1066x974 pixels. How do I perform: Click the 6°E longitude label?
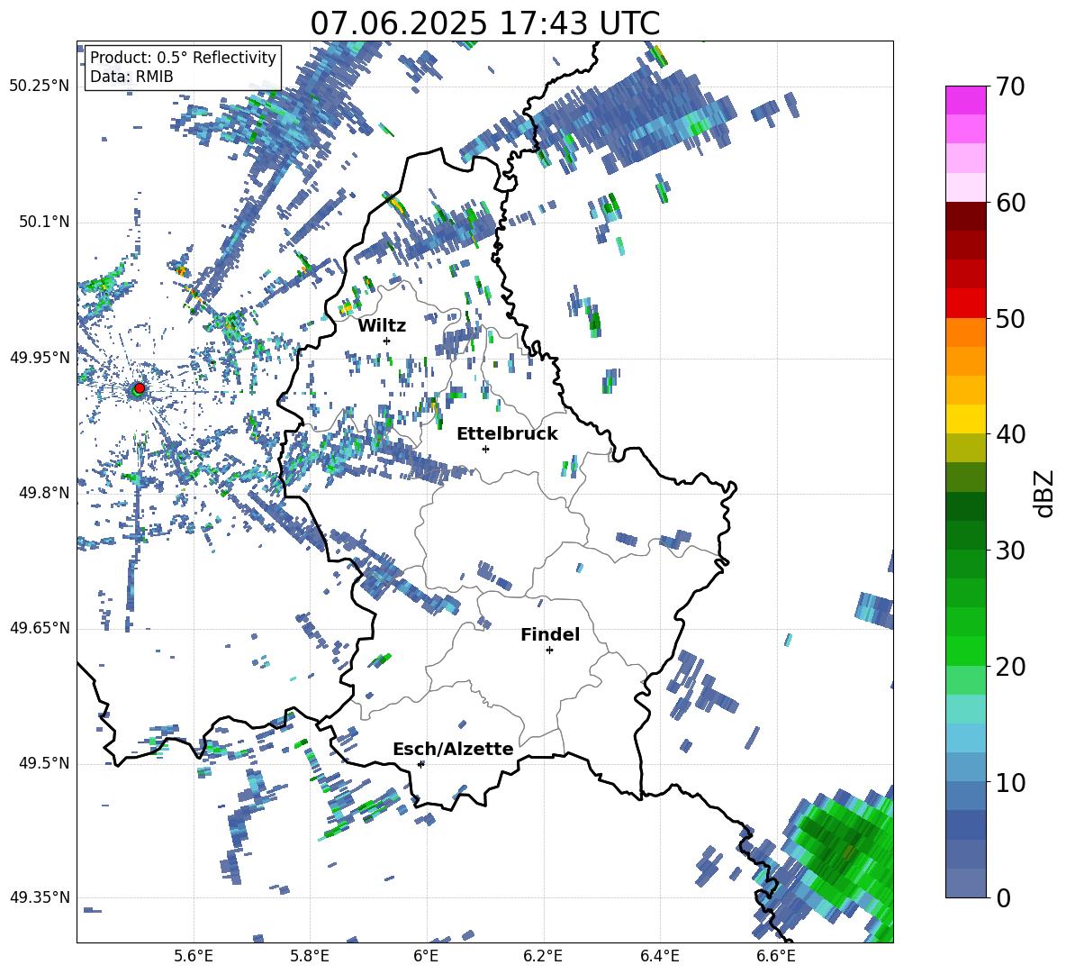point(426,956)
